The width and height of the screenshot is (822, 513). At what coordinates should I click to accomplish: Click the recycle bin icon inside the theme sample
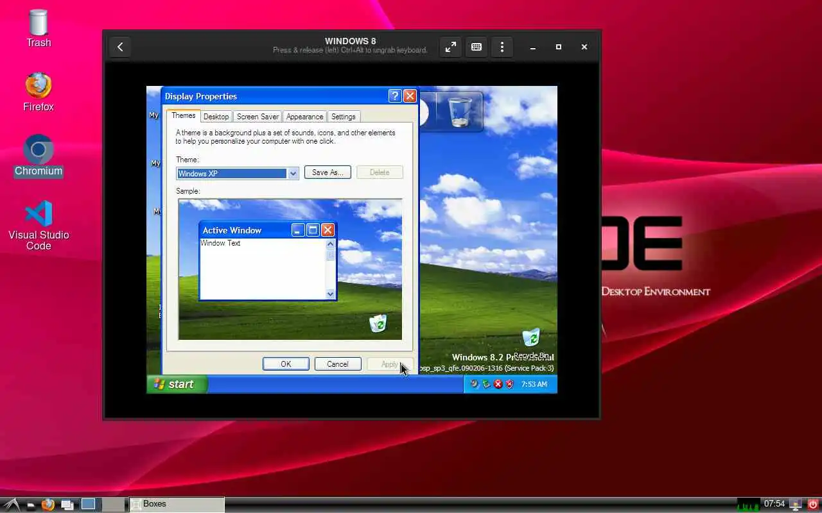click(378, 323)
